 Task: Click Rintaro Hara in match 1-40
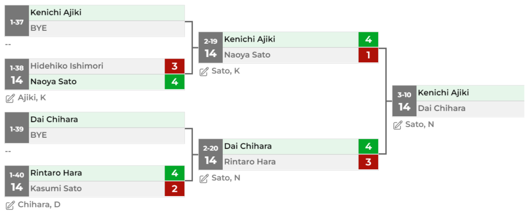(x=56, y=173)
